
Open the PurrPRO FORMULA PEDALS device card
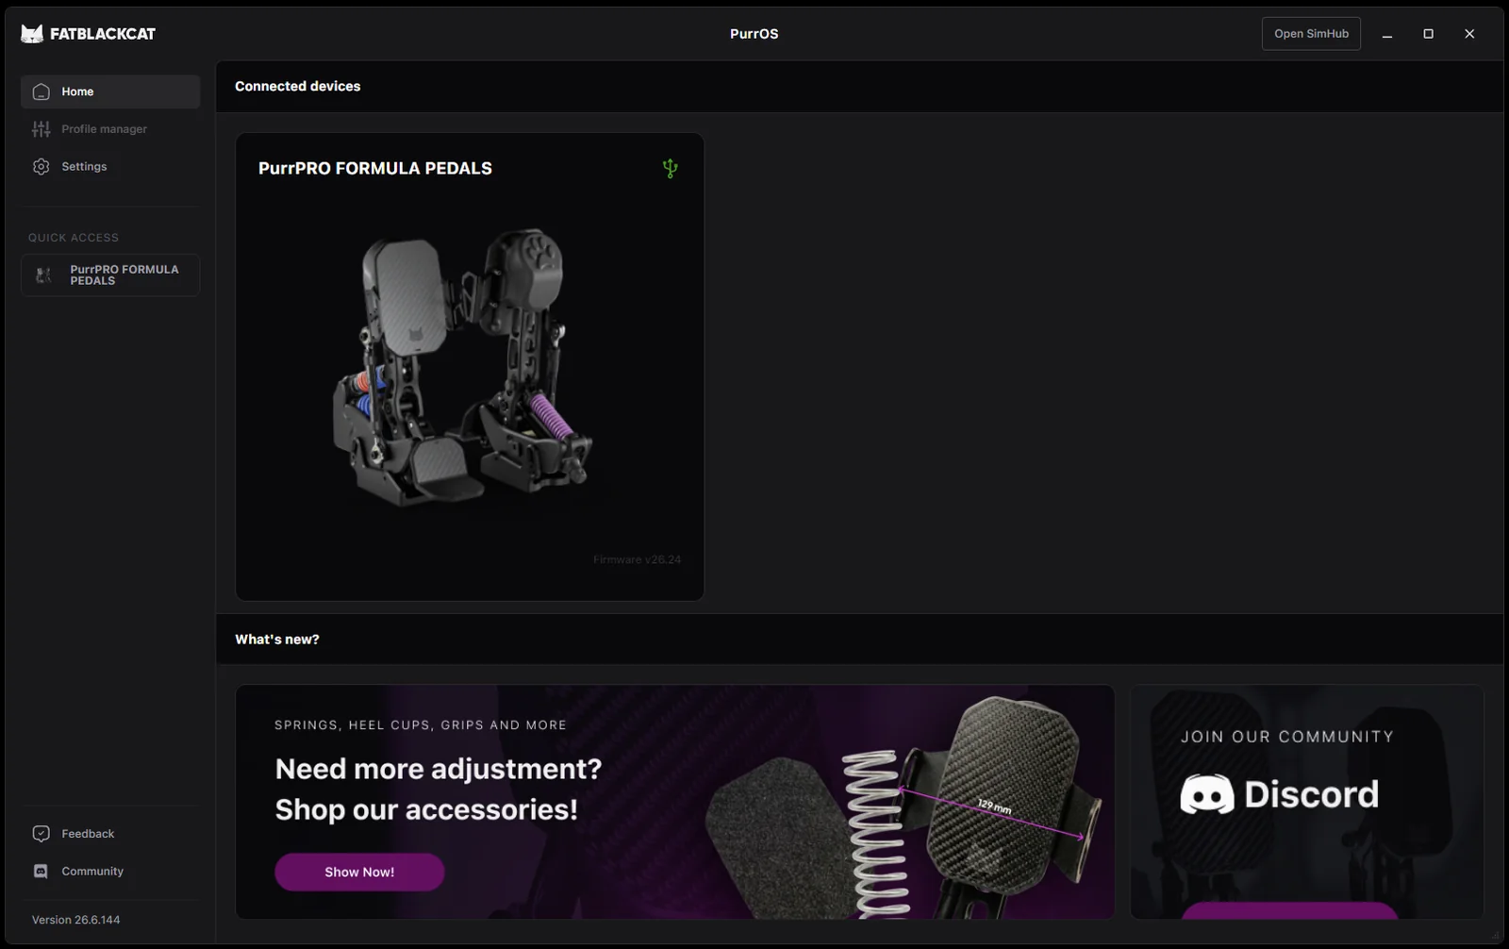tap(470, 367)
